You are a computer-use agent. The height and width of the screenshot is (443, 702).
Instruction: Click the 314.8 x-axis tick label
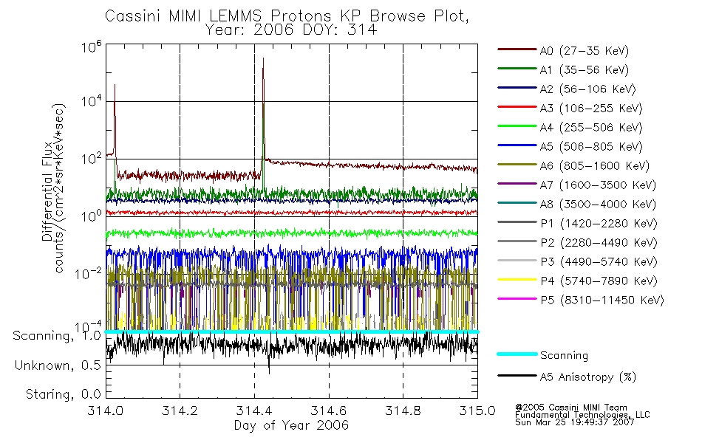point(403,411)
